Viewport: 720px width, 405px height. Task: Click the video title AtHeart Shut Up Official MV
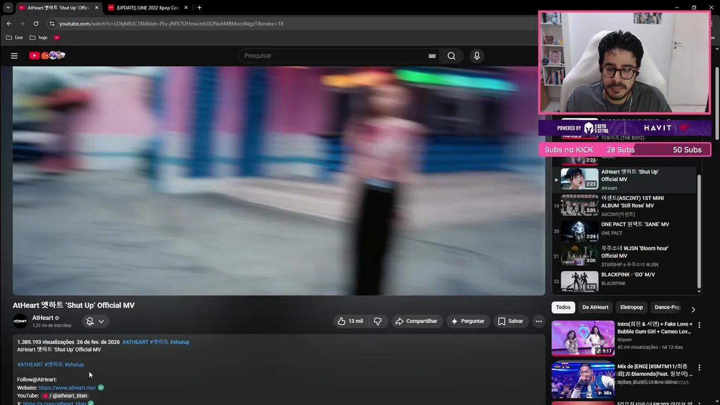(74, 305)
